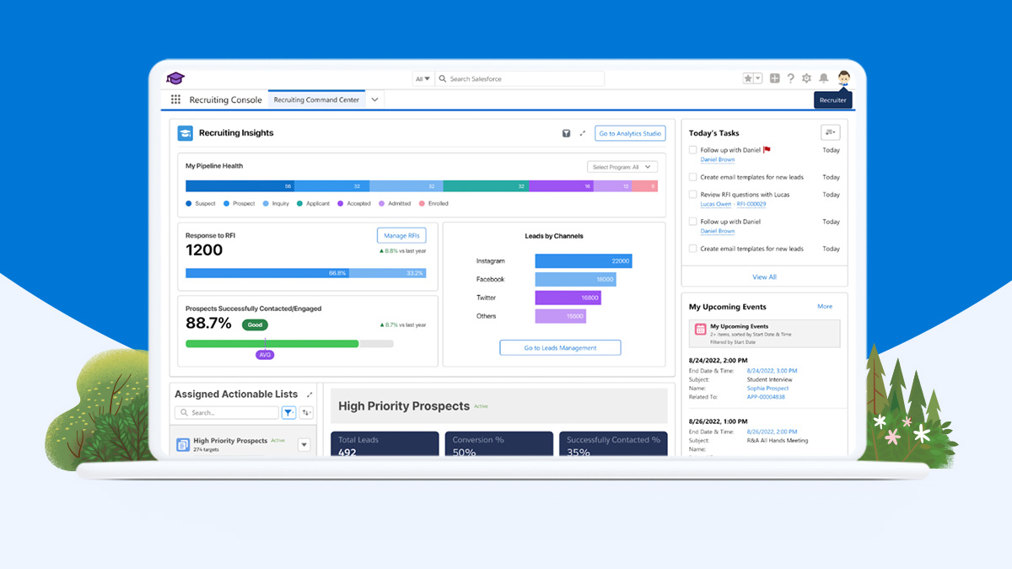Expand the Recruiting Command Center tab dropdown

point(374,99)
